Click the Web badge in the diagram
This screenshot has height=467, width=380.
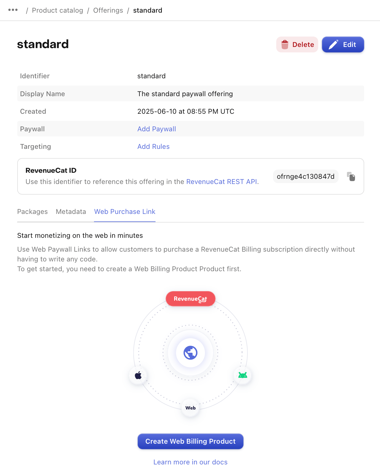tap(191, 408)
